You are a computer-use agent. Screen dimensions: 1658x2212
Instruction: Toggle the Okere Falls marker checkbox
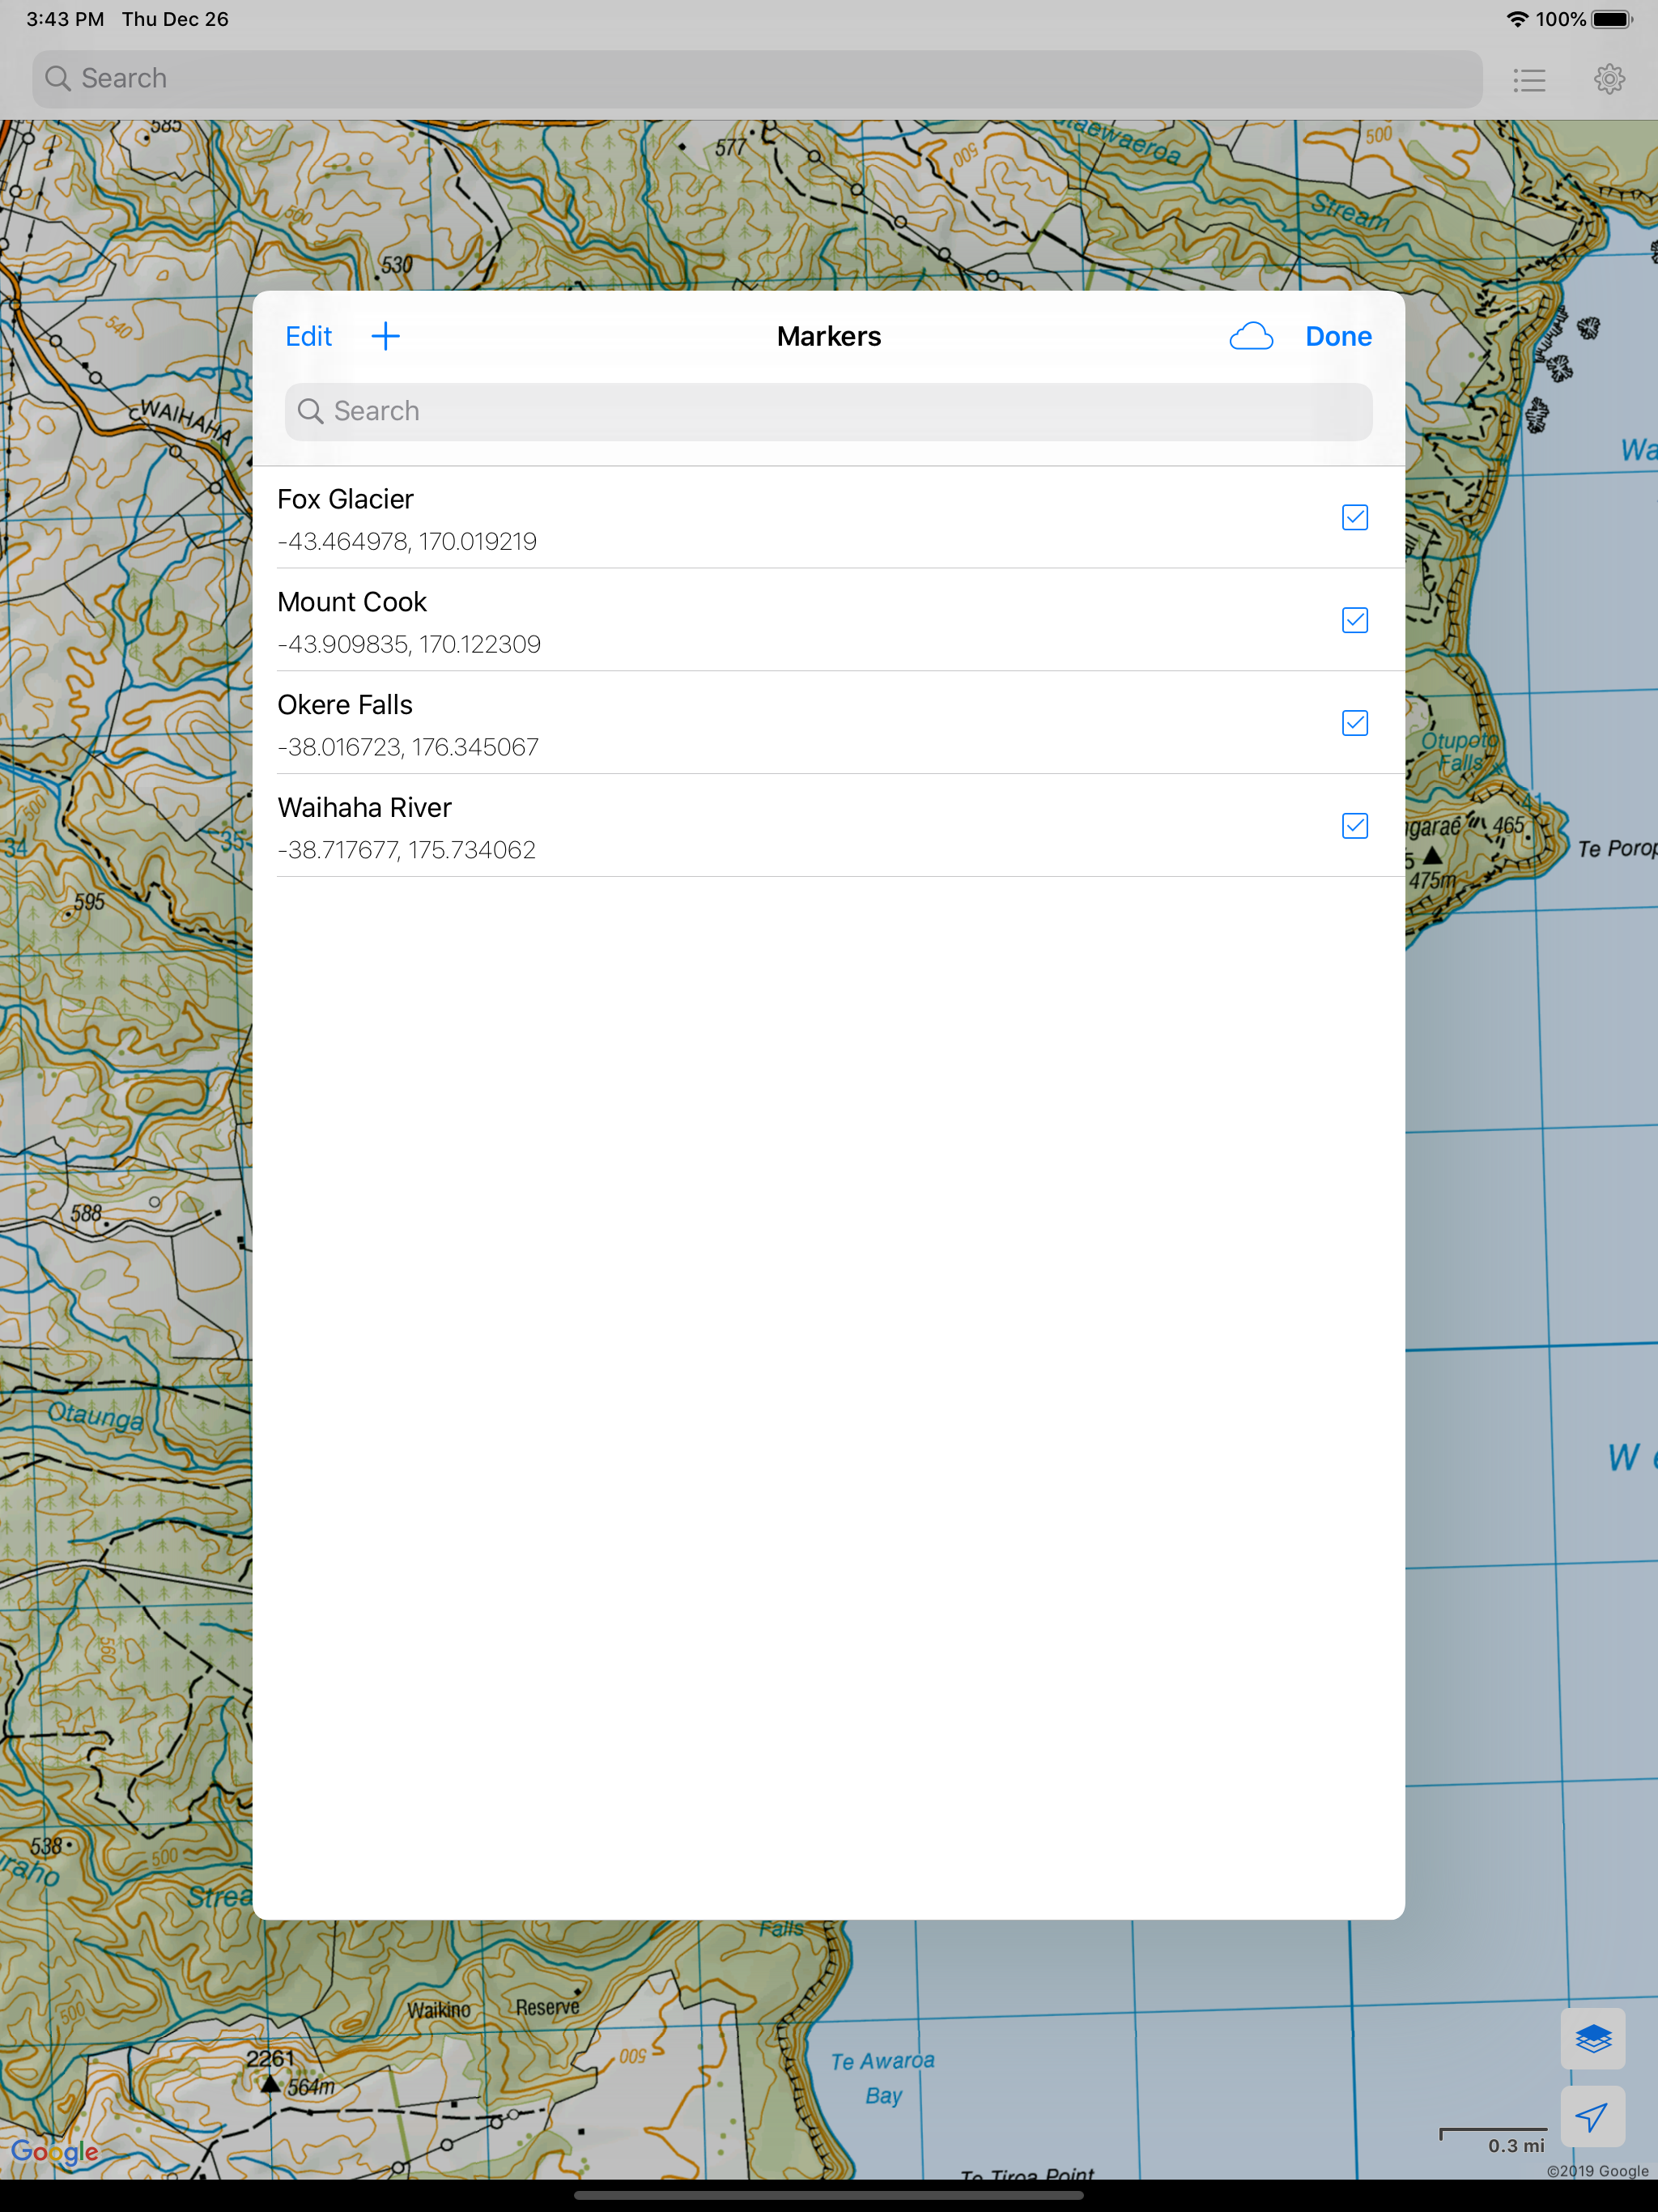pos(1354,723)
